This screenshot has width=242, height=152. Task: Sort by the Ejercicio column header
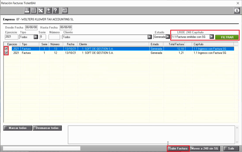tap(12, 44)
